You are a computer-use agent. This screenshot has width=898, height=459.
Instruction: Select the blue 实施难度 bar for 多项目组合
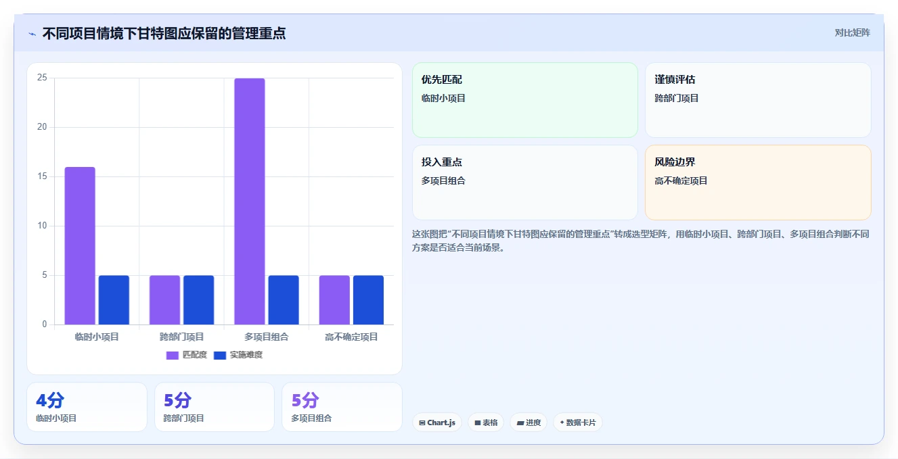[x=284, y=300]
